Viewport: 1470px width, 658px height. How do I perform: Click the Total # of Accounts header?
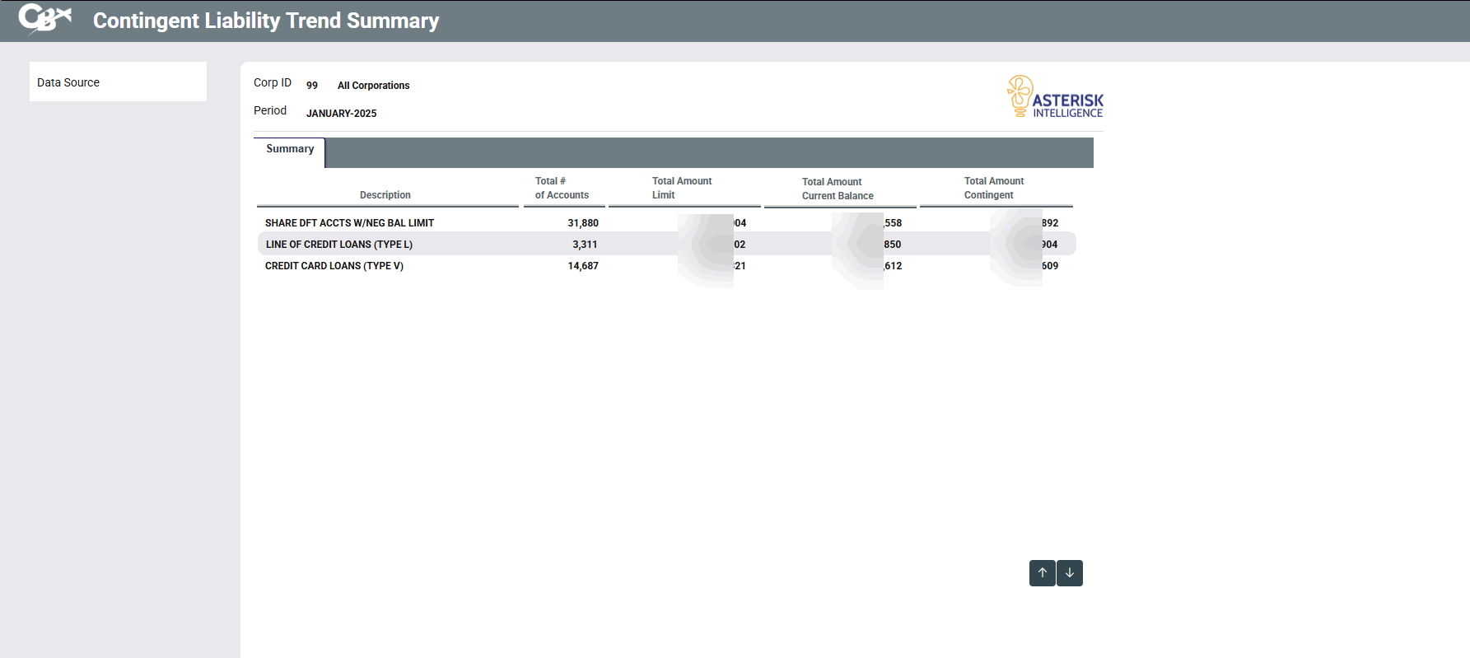(562, 189)
